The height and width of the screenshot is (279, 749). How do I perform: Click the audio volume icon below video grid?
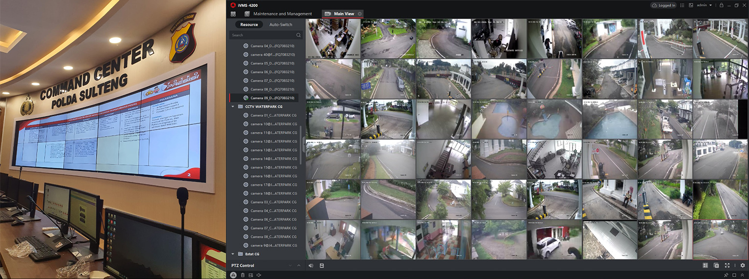[x=311, y=265]
